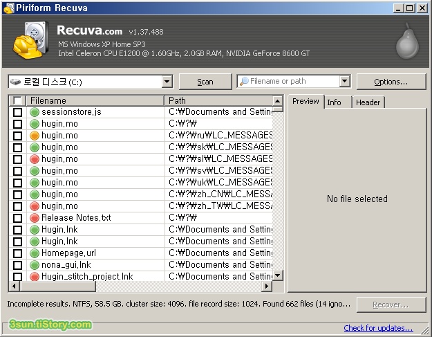
Task: Click the Piriform pear logo
Action: point(407,41)
